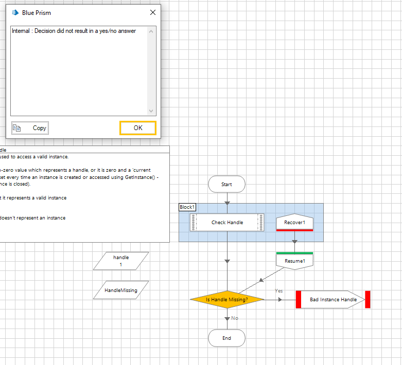The height and width of the screenshot is (365, 402).
Task: Click the Copy button's clipboard icon
Action: pyautogui.click(x=17, y=128)
